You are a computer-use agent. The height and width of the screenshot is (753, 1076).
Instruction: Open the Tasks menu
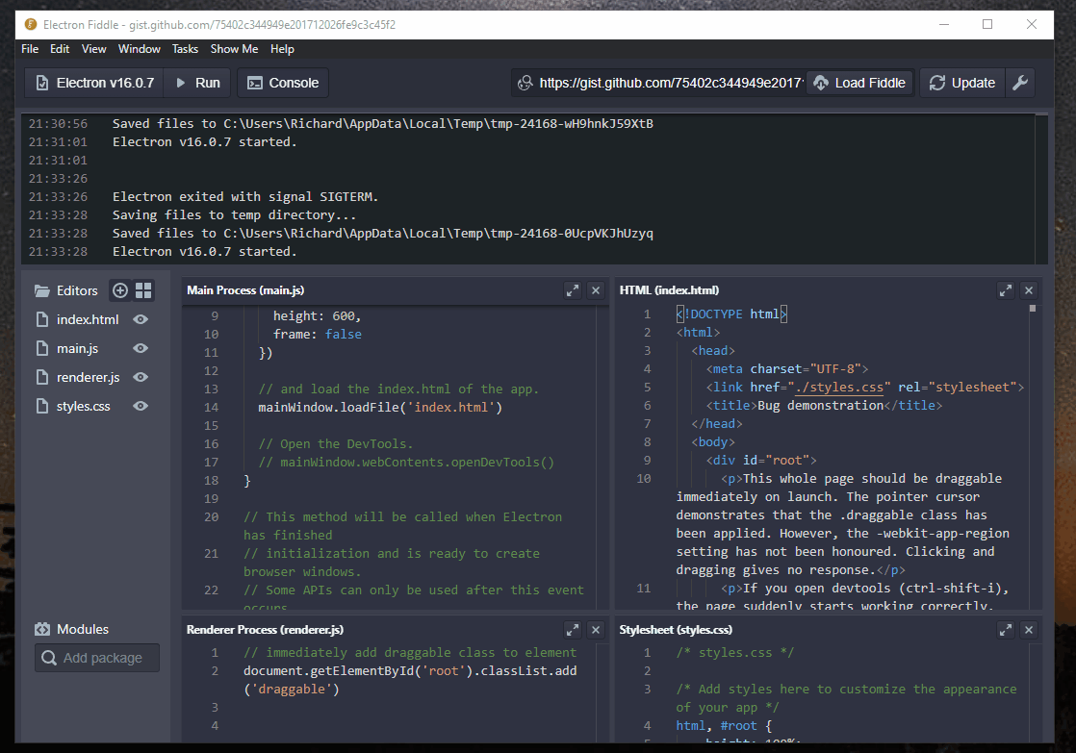[x=186, y=49]
